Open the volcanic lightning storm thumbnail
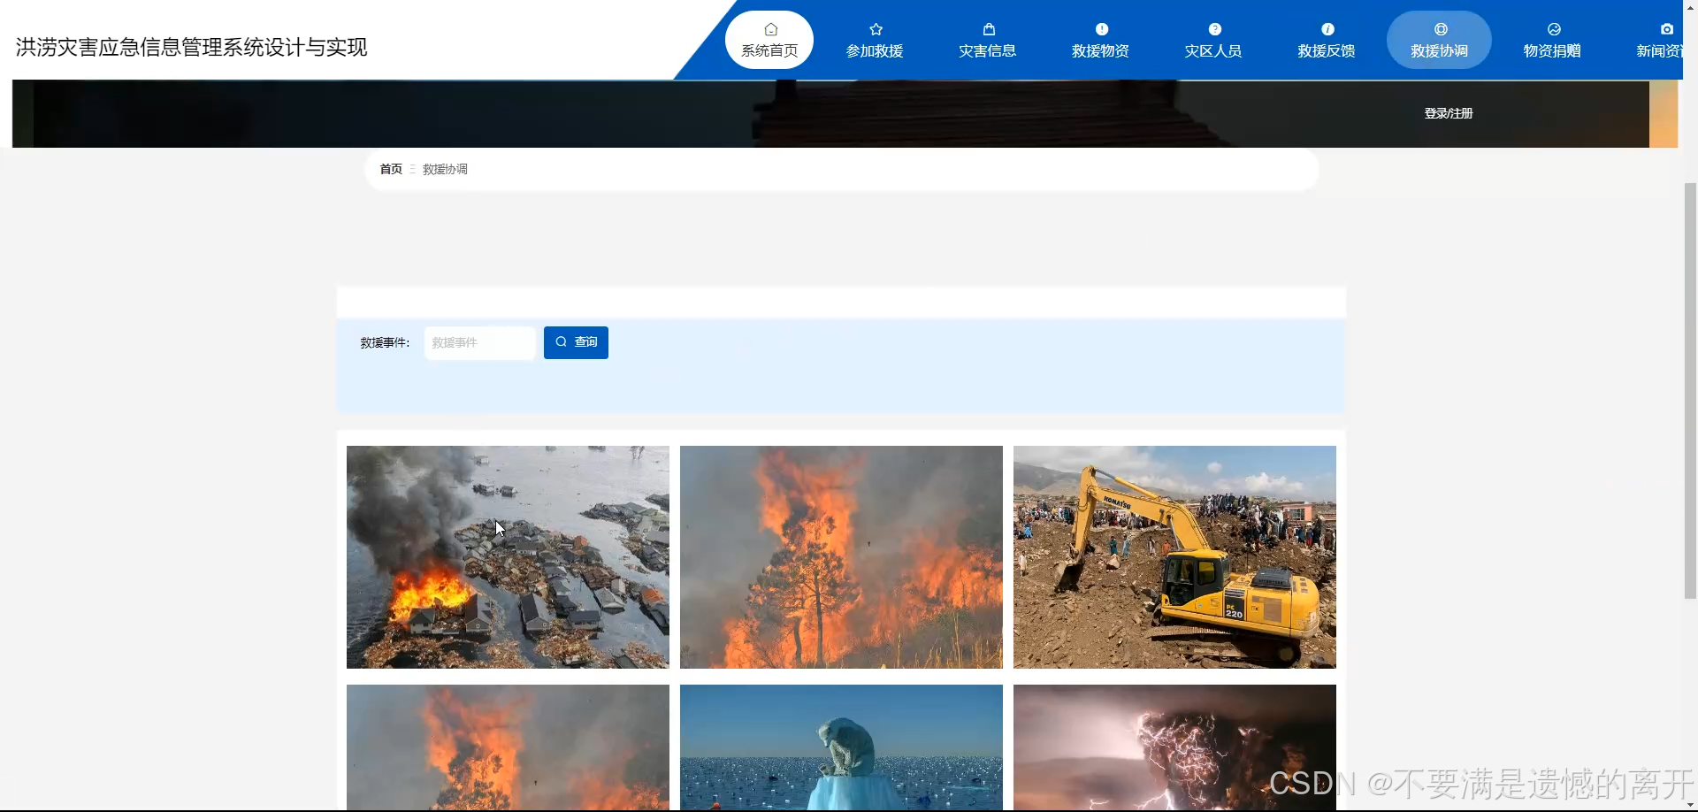 (x=1174, y=747)
